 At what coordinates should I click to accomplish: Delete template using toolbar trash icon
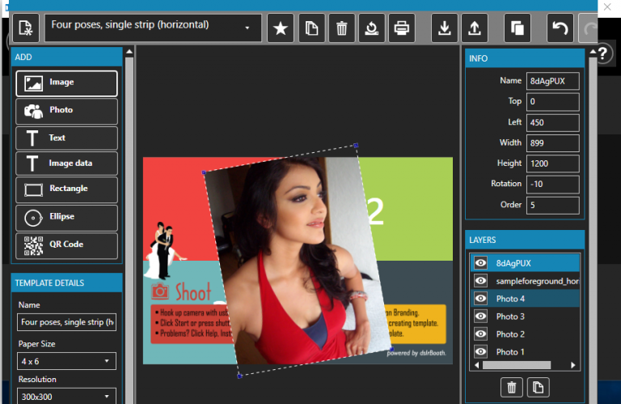[x=341, y=28]
